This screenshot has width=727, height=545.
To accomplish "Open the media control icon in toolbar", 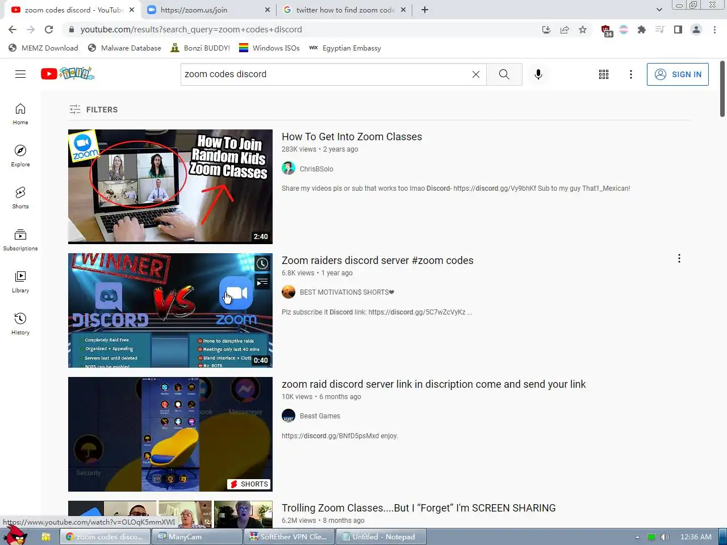I will [x=660, y=30].
